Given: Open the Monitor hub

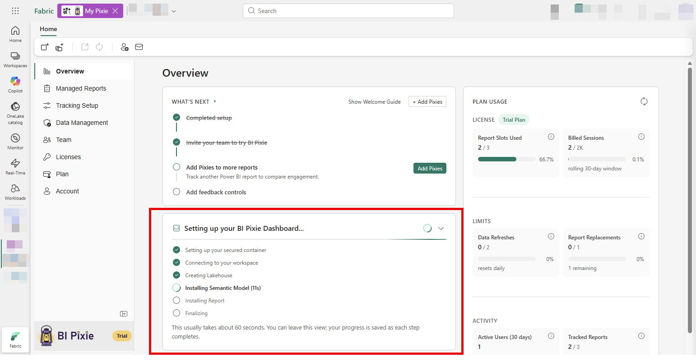Looking at the screenshot, I should (x=15, y=142).
